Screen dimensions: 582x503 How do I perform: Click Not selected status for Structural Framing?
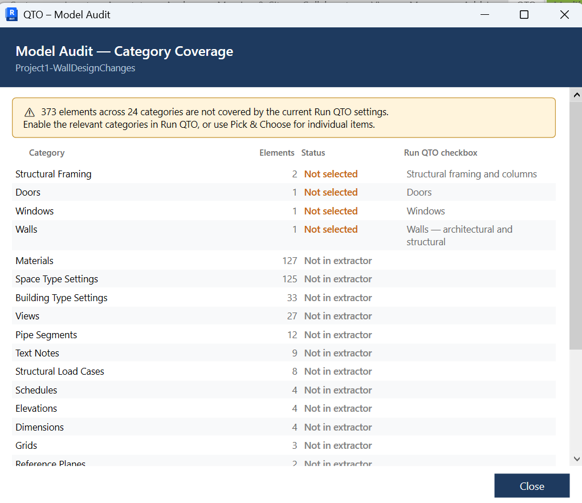pos(331,174)
